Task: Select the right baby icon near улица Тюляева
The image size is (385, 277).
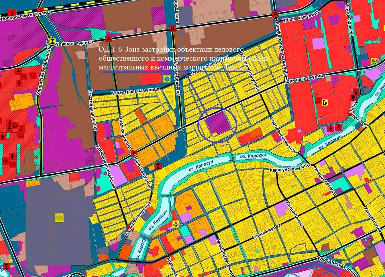Action: 339,127
